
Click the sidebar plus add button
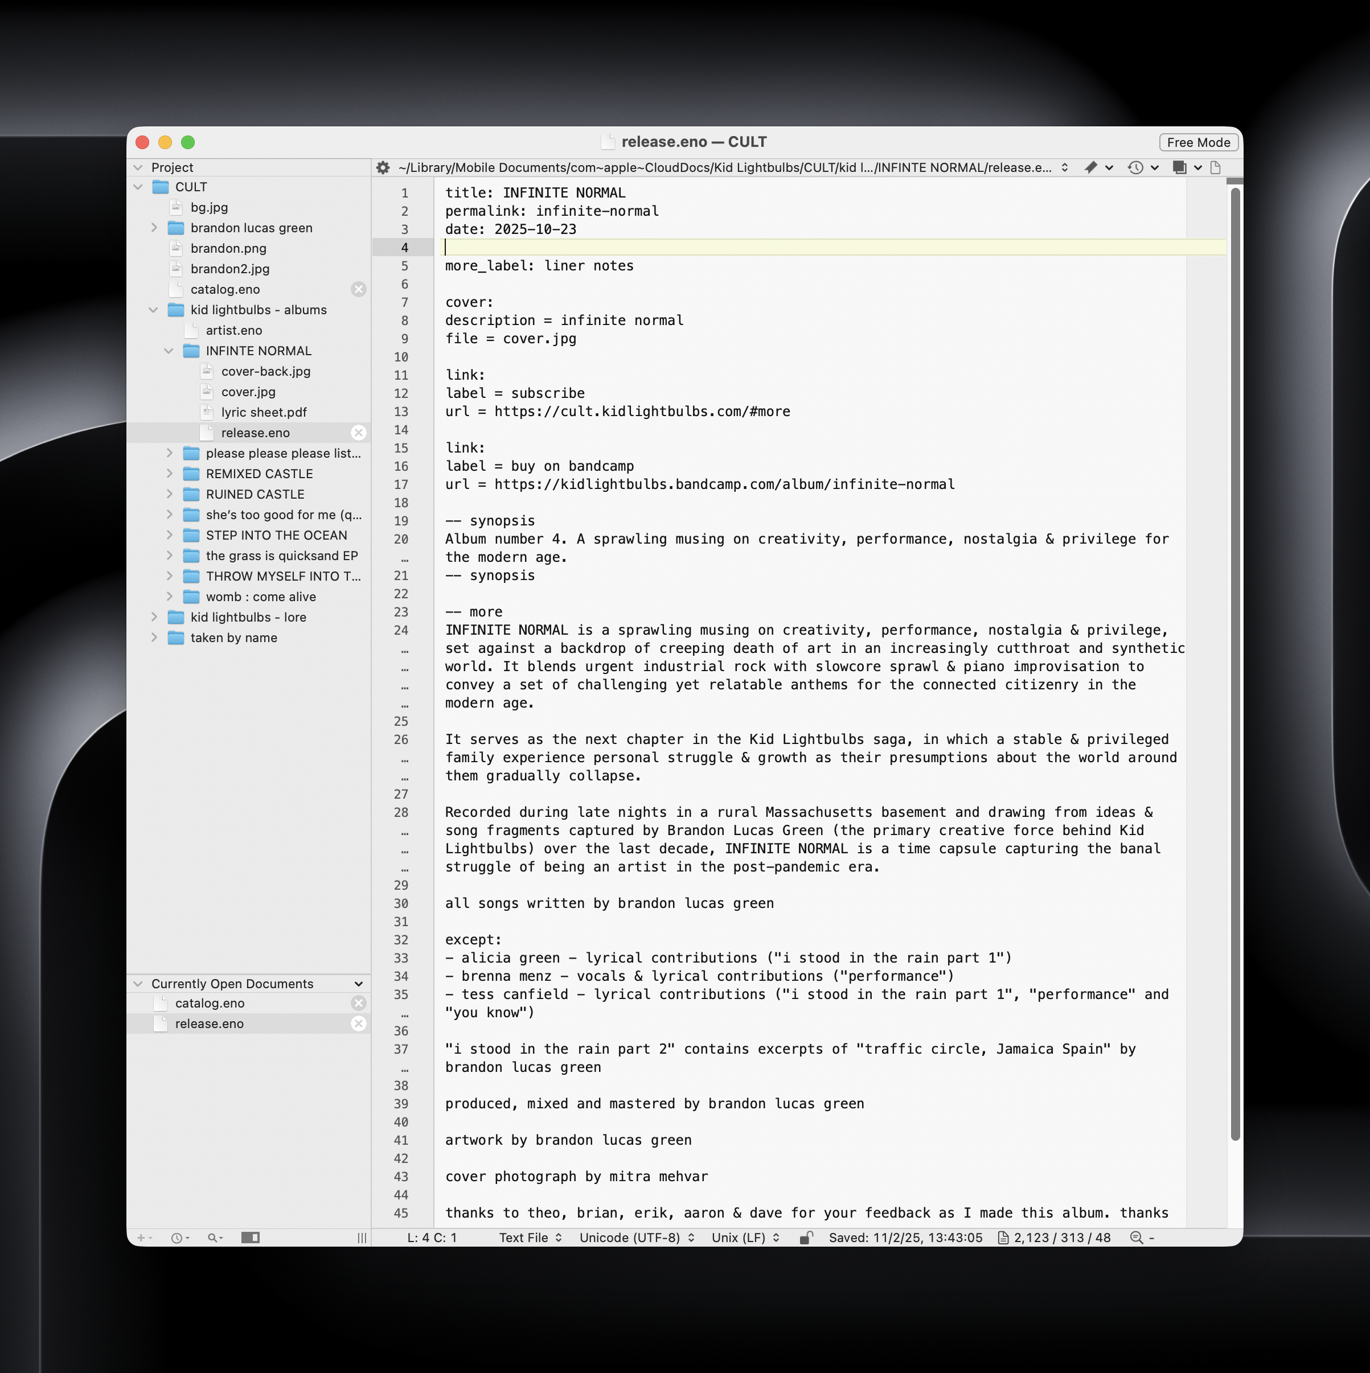click(141, 1238)
